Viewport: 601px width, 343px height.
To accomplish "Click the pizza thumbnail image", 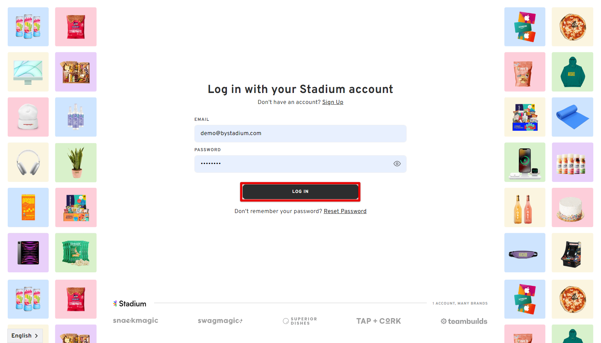I will pos(572,27).
